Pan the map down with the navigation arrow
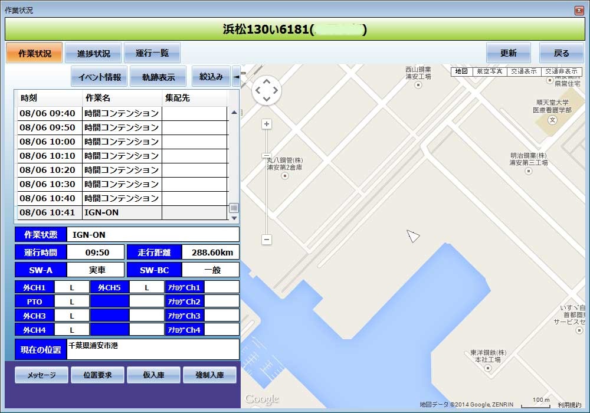Screen dimensions: 590x413 [x=267, y=99]
